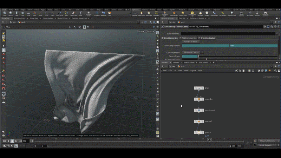
Task: Open the Layout menu in network editor
Action: click(193, 71)
